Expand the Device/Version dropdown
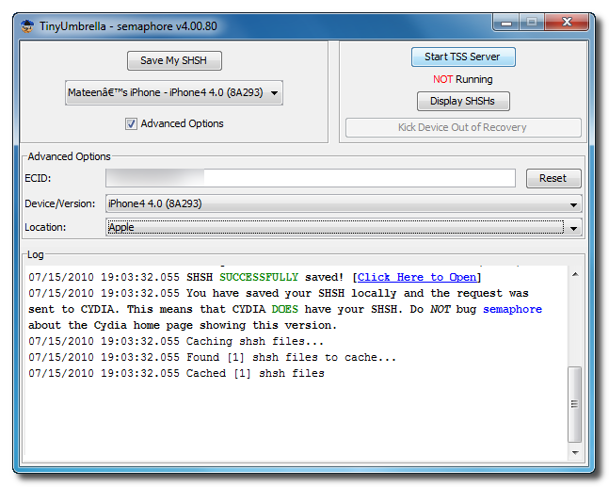 click(344, 203)
